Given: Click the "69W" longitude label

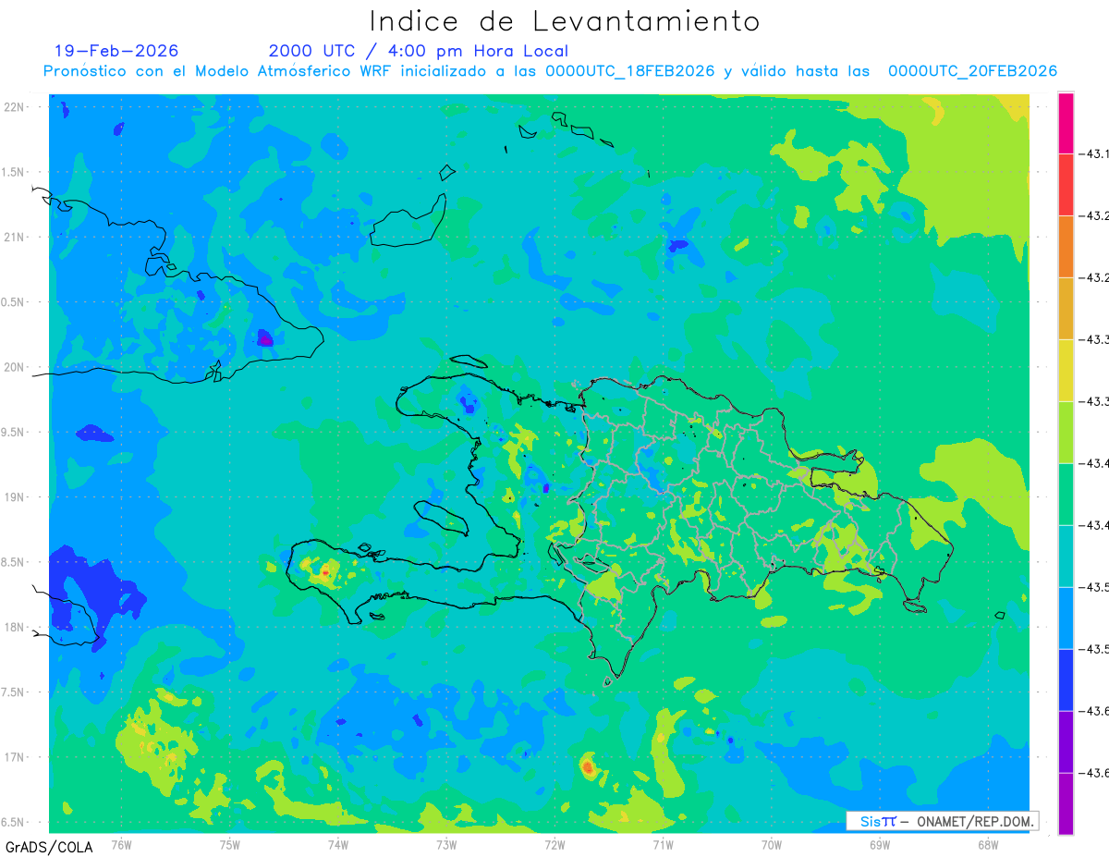Looking at the screenshot, I should 879,844.
